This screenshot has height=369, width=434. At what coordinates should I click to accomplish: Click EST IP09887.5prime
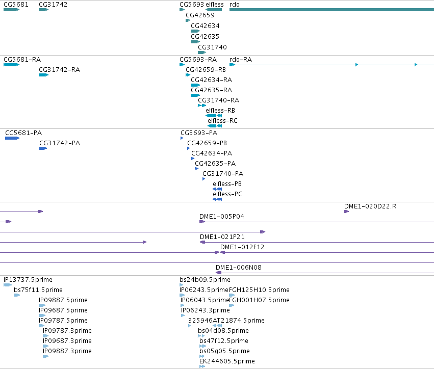63,301
